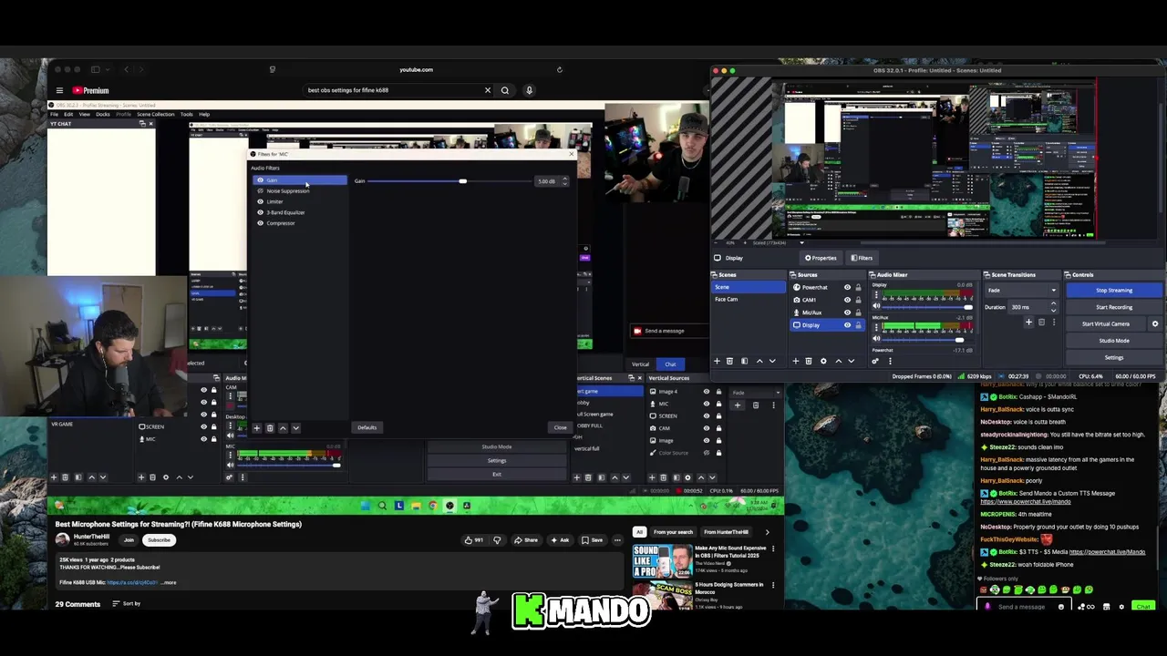The image size is (1167, 656).
Task: Open comments Sort by menu
Action: pos(127,603)
